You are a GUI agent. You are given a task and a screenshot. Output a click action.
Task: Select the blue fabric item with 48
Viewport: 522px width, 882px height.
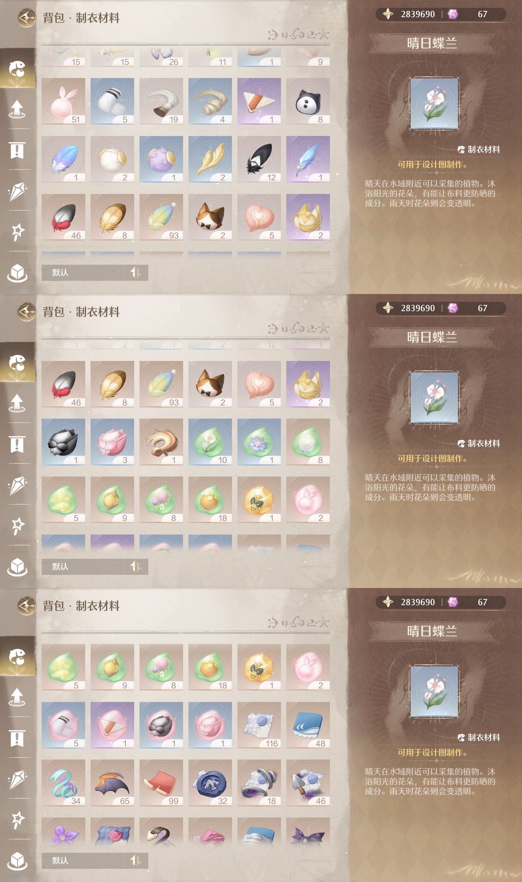[x=308, y=725]
